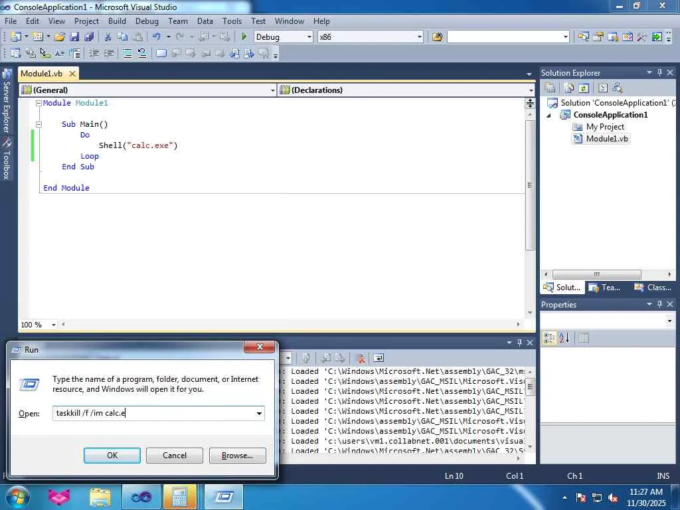Viewport: 680px width, 510px height.
Task: Open the (General) class name dropdown
Action: (x=272, y=90)
